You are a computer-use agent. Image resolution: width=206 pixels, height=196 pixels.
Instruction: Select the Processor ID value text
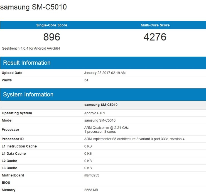[134, 139]
